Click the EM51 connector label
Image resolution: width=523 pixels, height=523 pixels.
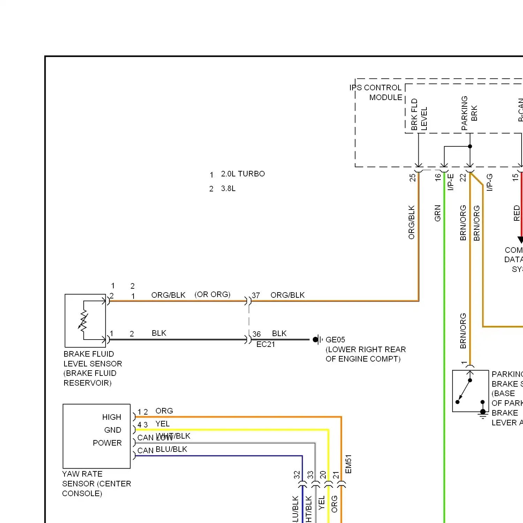(x=348, y=464)
